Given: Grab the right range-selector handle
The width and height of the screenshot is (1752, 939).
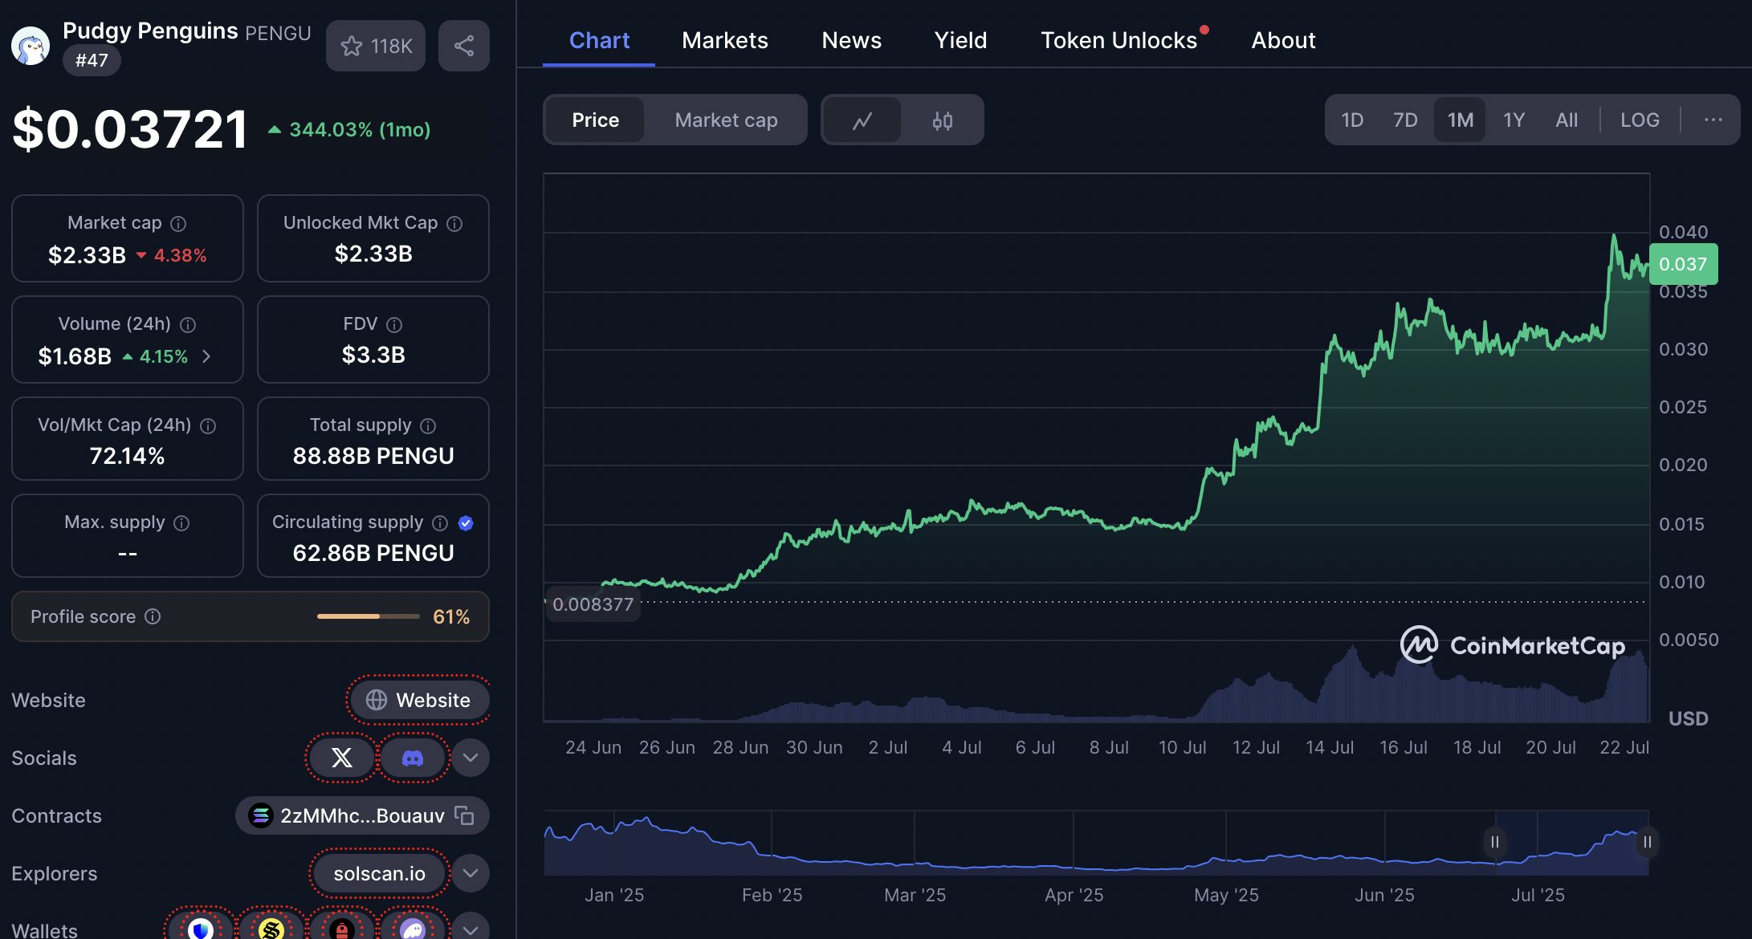Looking at the screenshot, I should pyautogui.click(x=1647, y=842).
